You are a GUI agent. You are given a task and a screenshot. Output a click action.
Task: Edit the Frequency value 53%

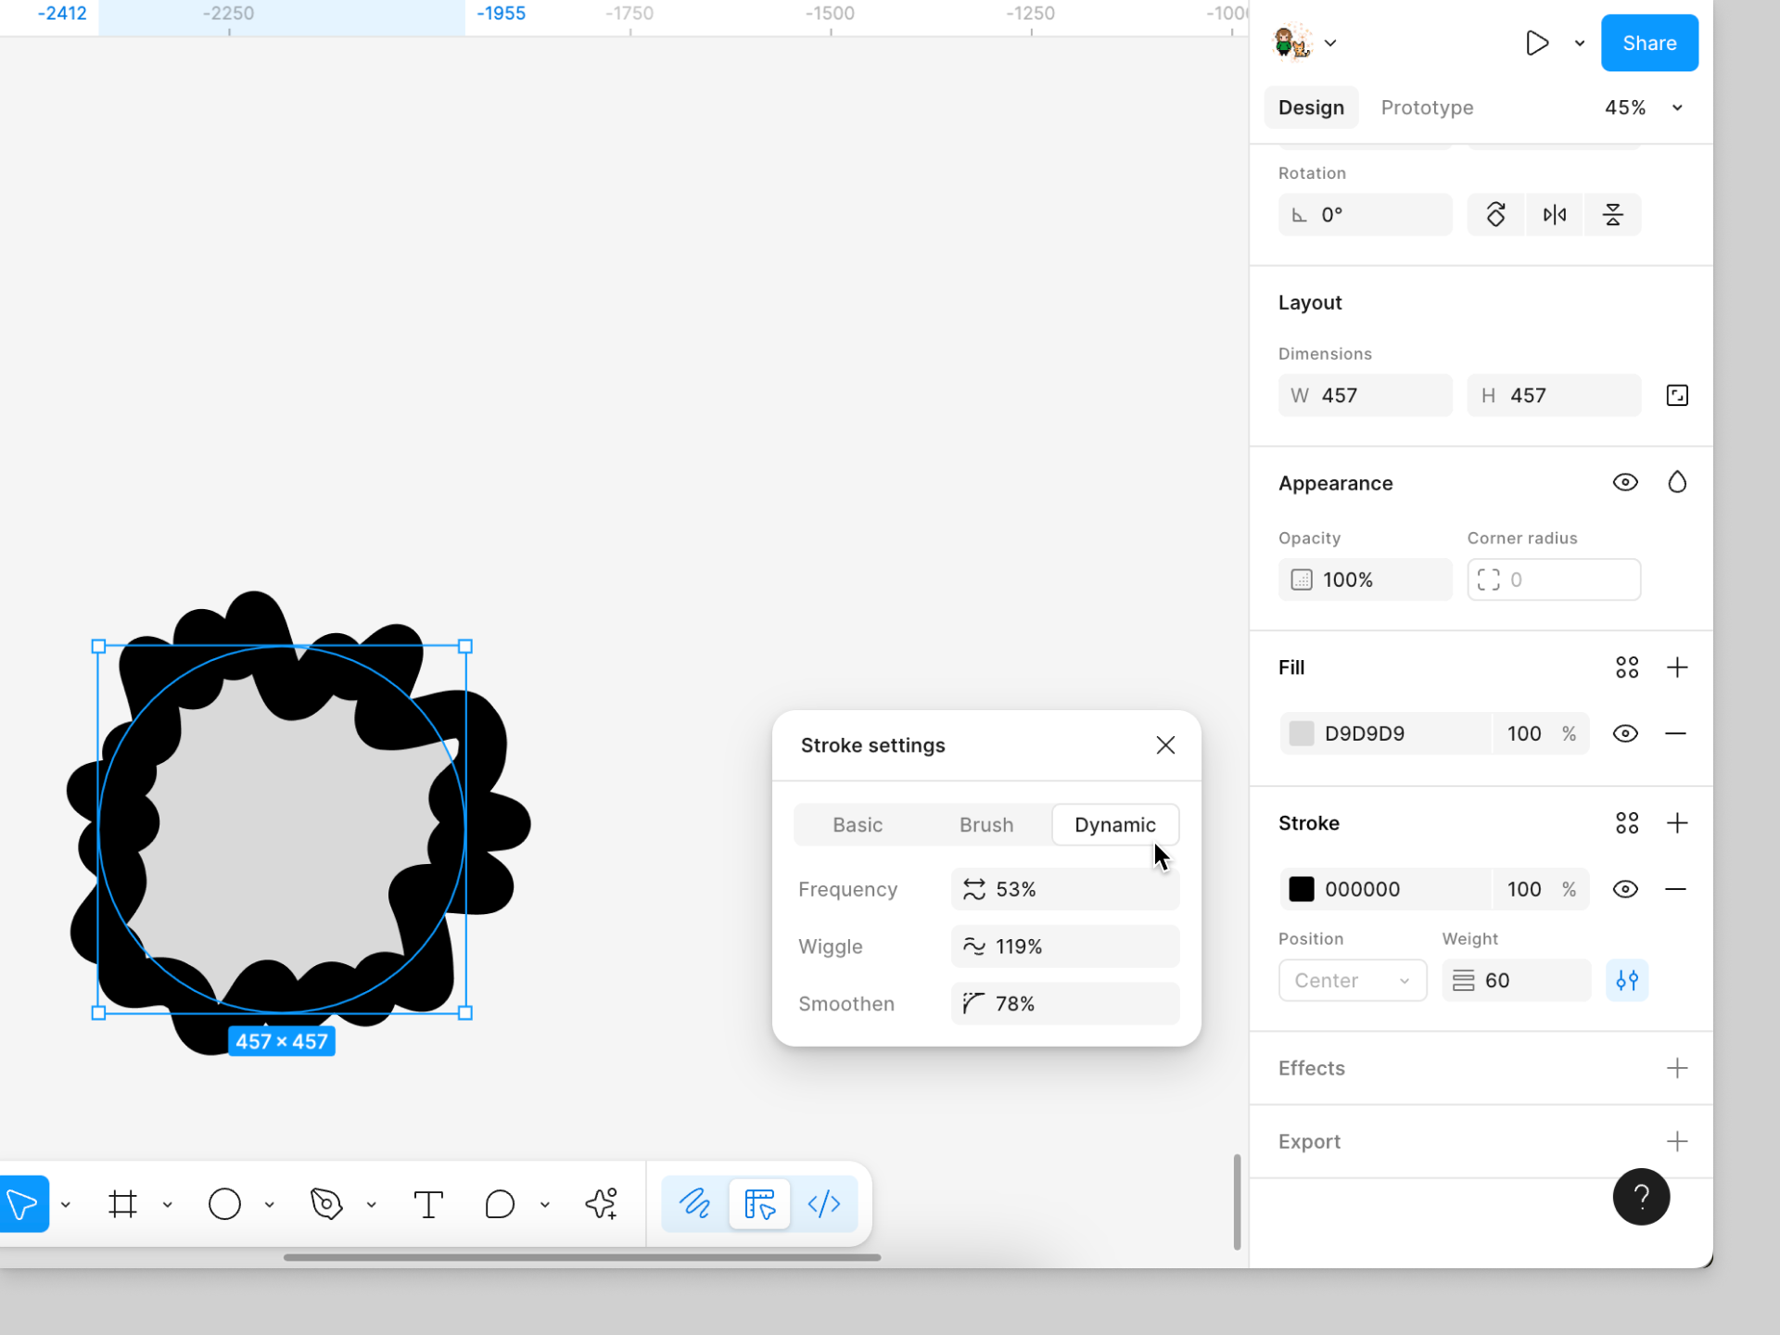click(1065, 890)
